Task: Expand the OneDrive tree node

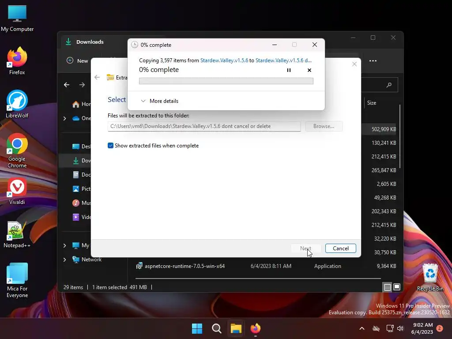Action: coord(64,118)
